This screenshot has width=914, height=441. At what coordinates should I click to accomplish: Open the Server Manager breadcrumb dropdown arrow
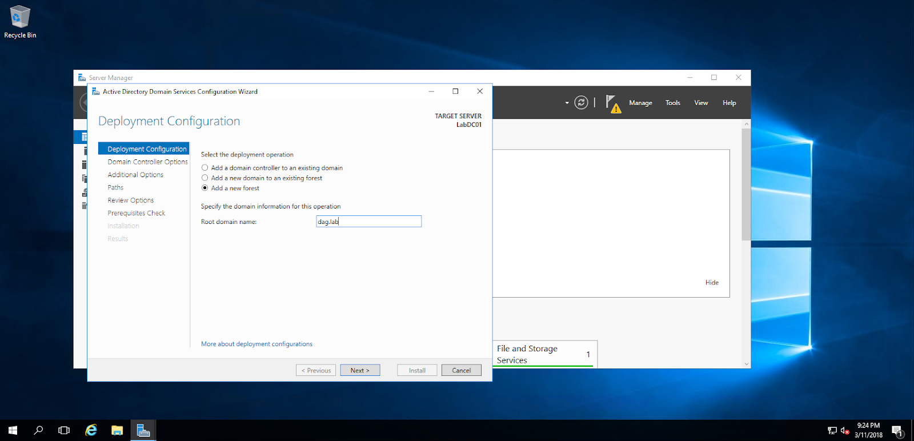(567, 103)
